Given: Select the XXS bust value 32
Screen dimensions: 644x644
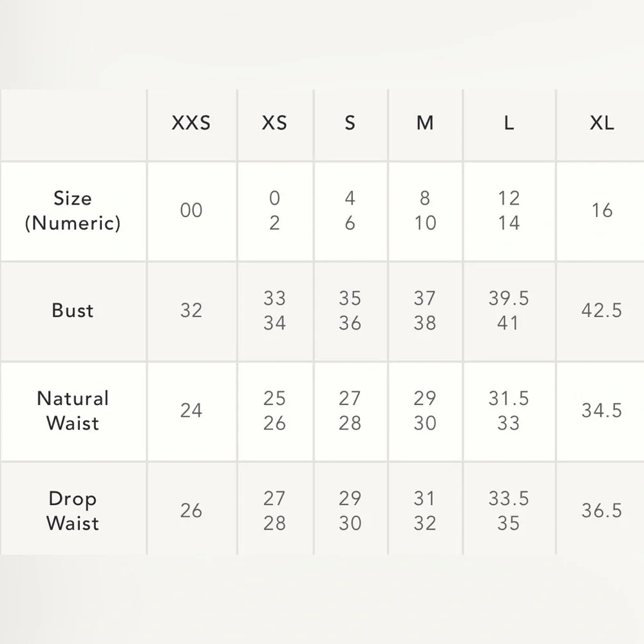Looking at the screenshot, I should pyautogui.click(x=191, y=310).
